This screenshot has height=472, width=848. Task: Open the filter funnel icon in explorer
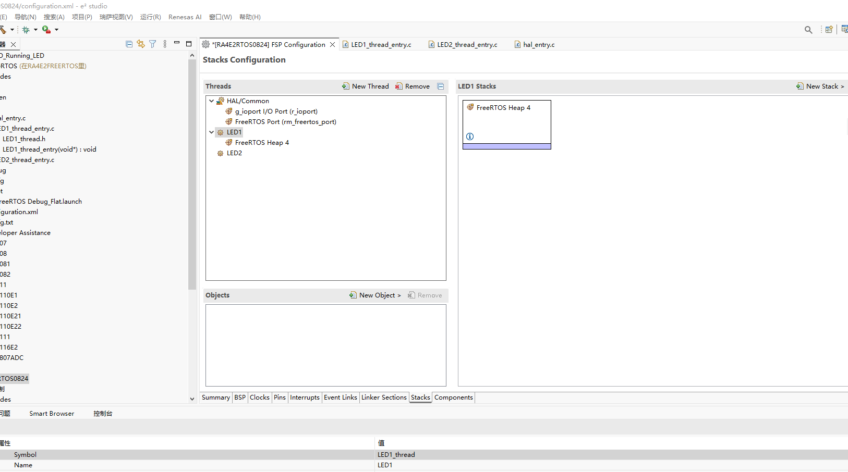[153, 44]
